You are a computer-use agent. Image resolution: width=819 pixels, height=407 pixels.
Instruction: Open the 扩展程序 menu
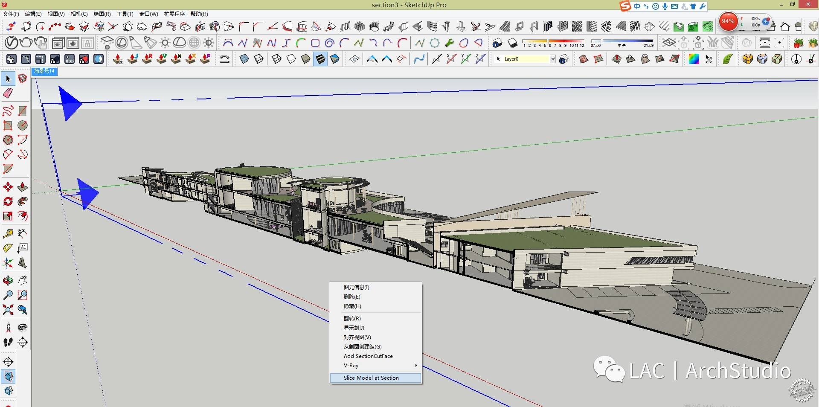click(x=174, y=14)
